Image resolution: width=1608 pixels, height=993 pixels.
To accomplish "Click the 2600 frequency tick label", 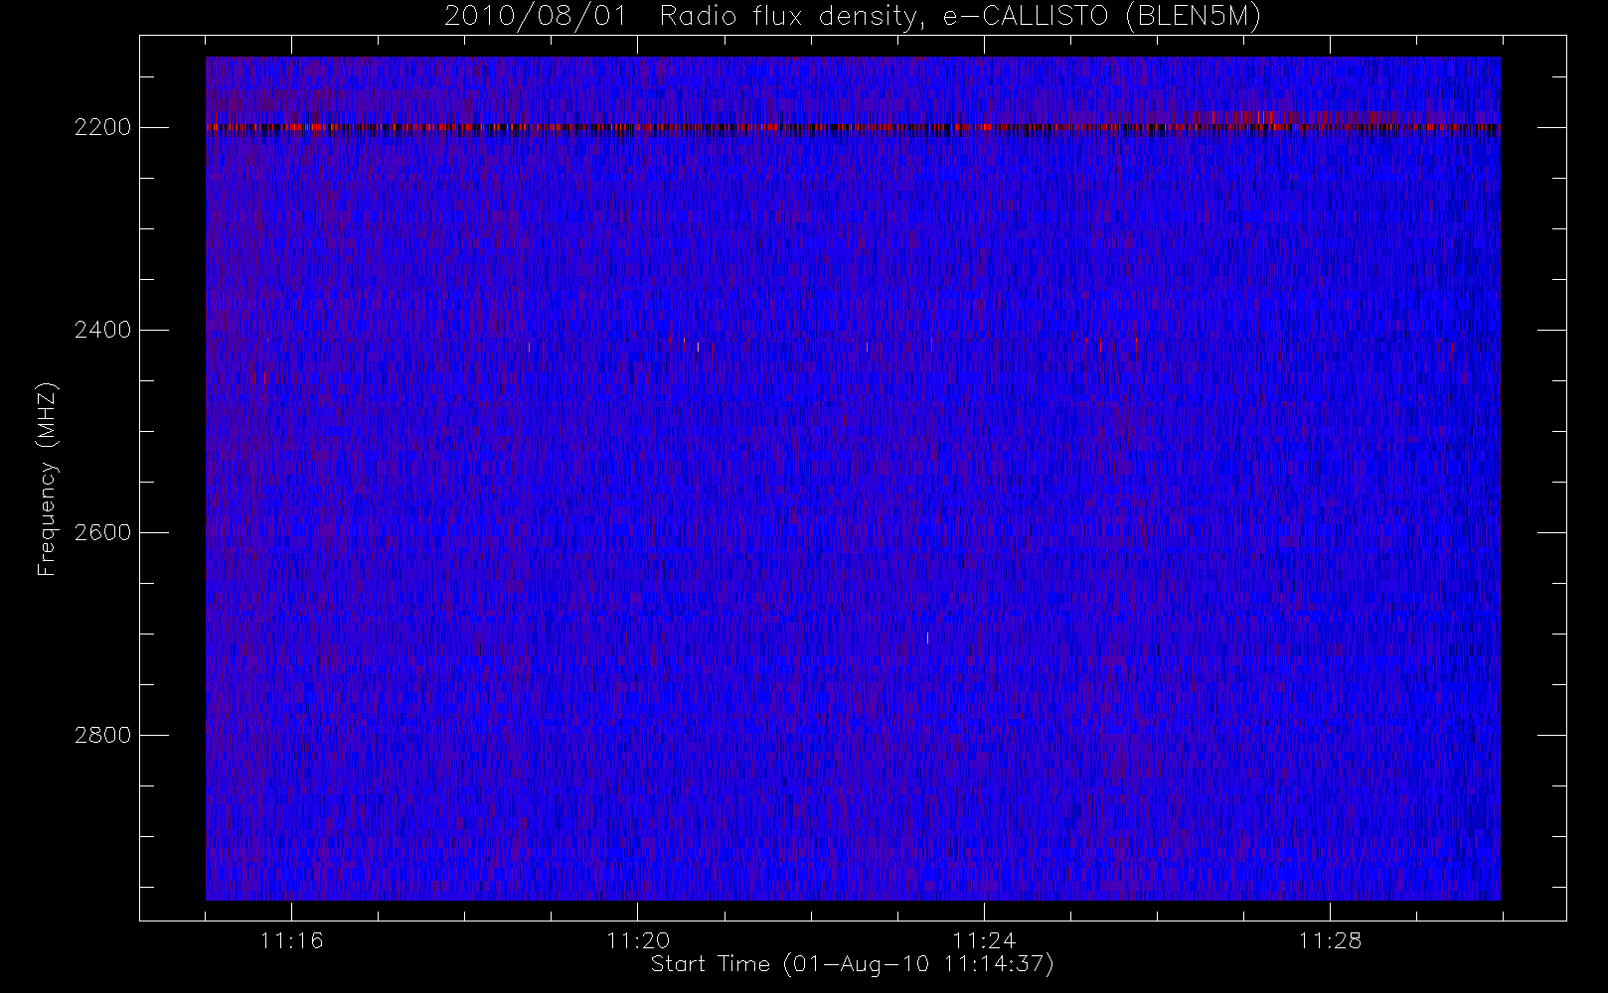I will click(x=103, y=532).
